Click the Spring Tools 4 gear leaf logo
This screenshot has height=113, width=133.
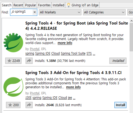click(x=13, y=43)
